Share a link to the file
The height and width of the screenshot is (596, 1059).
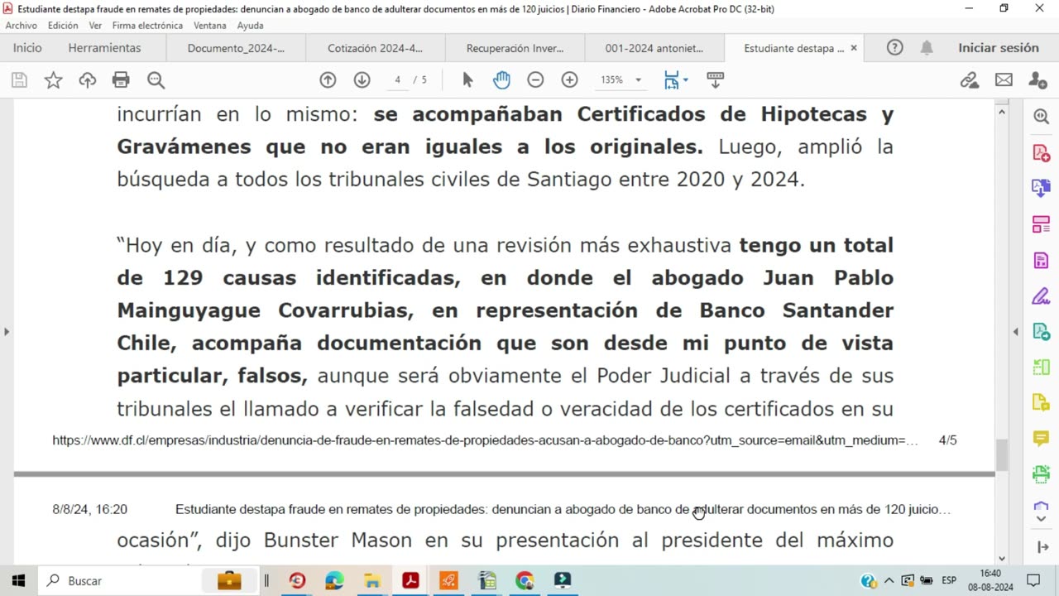970,80
